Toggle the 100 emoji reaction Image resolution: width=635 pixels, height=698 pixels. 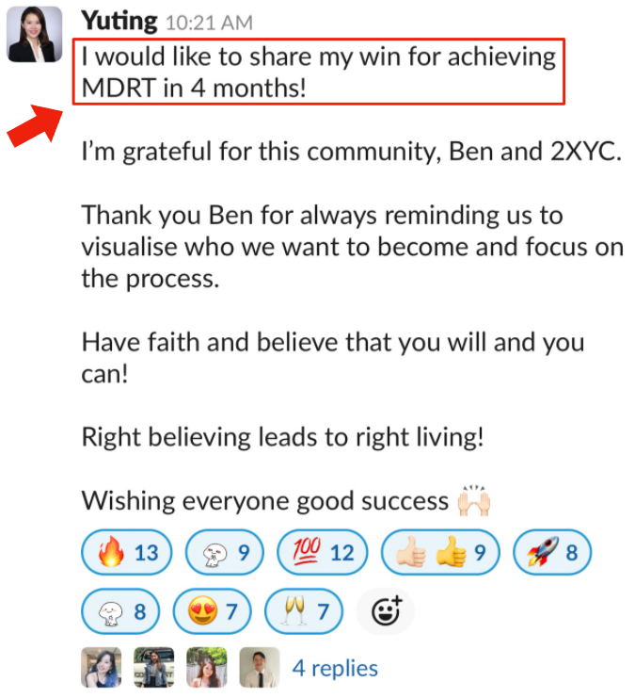(x=323, y=552)
